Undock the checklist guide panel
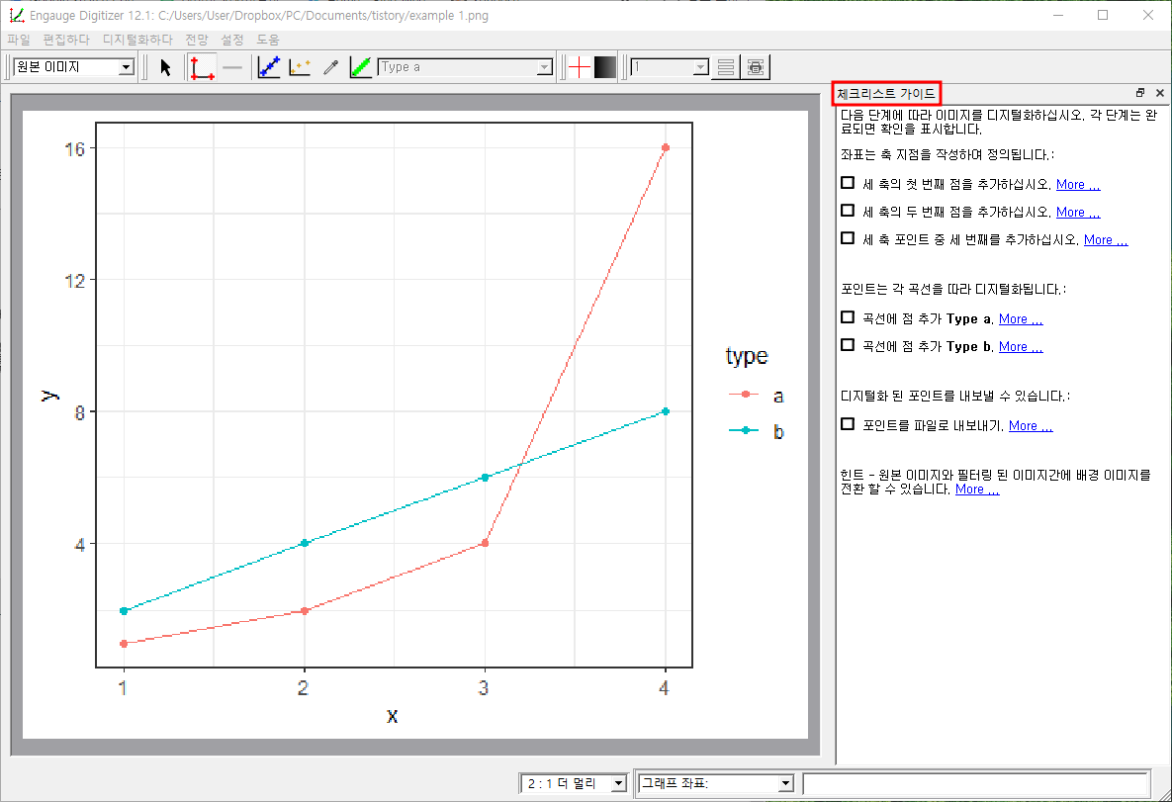Viewport: 1172px width, 802px height. click(1140, 93)
